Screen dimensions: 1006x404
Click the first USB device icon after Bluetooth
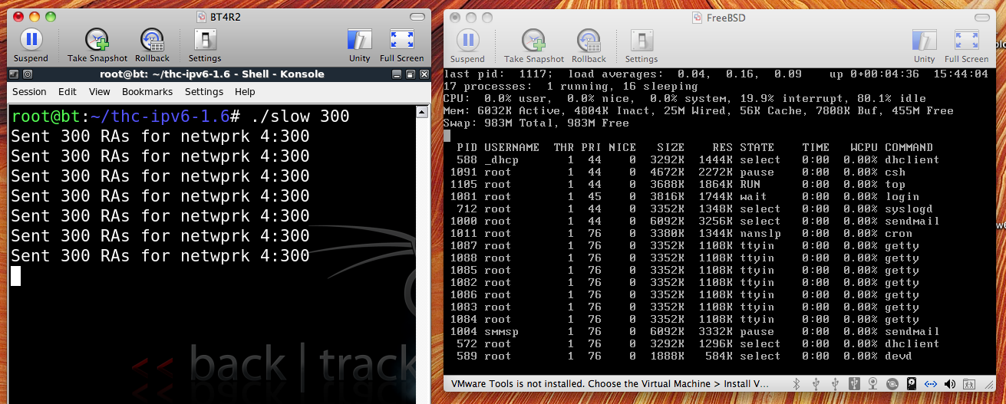[816, 383]
